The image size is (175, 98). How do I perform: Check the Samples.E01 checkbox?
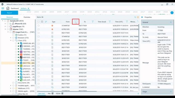coord(5,21)
